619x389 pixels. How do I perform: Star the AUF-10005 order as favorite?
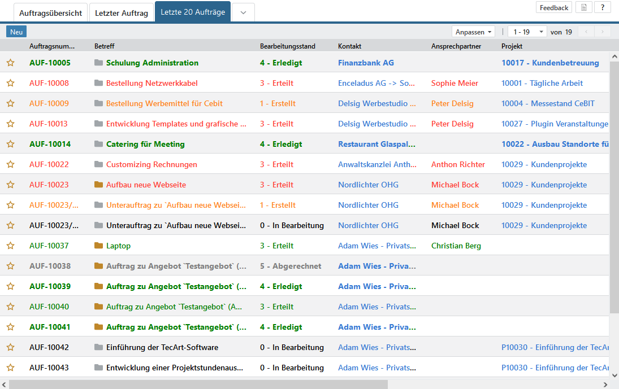[10, 63]
